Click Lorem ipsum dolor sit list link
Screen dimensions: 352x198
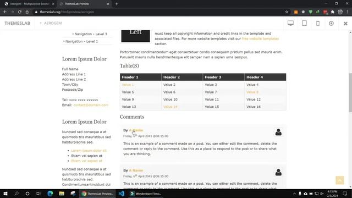tap(89, 151)
